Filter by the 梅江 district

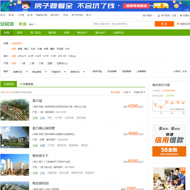tap(26, 49)
